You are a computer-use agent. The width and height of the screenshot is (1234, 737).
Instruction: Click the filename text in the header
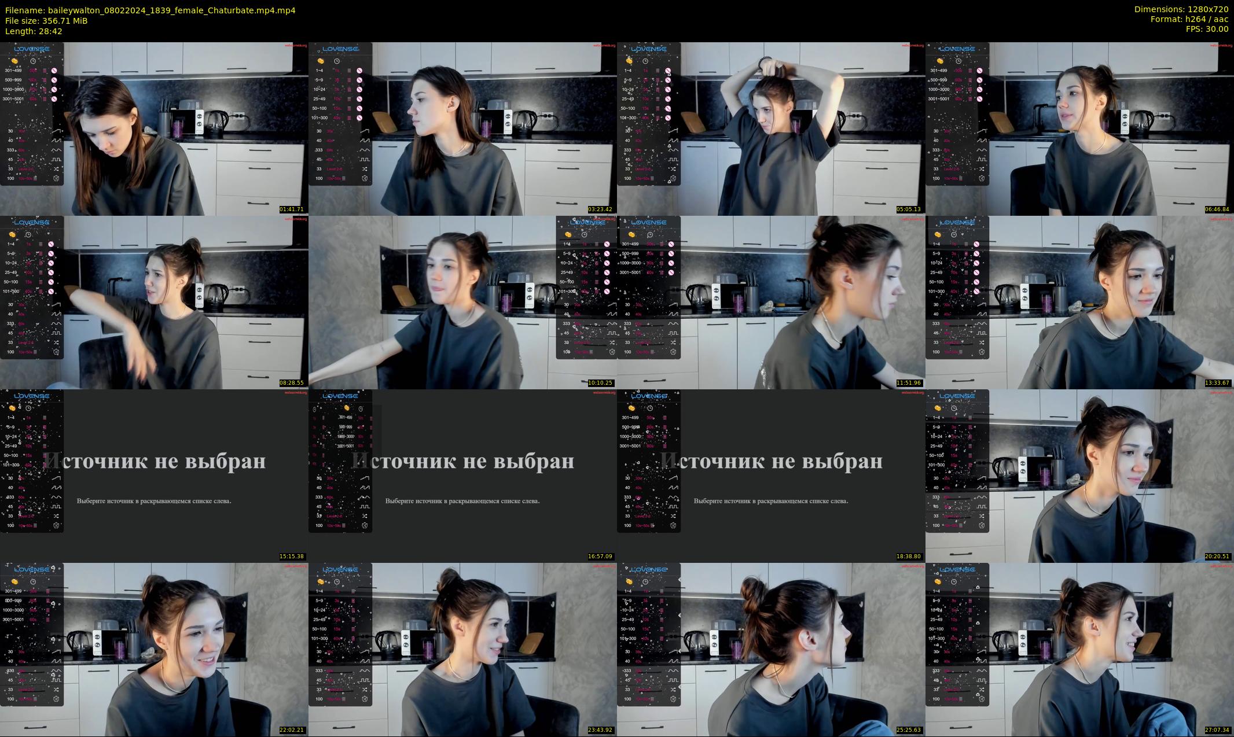tap(150, 10)
